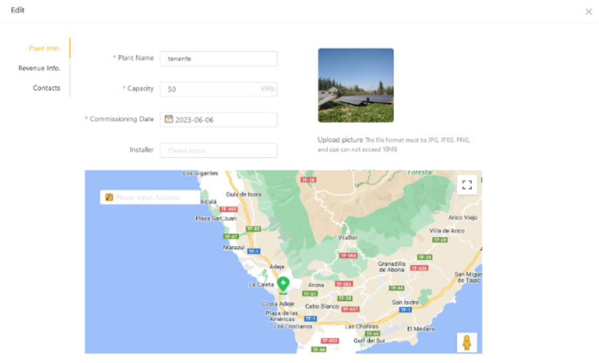Click the Los Cristianos label on map
This screenshot has width=599, height=363.
293,327
